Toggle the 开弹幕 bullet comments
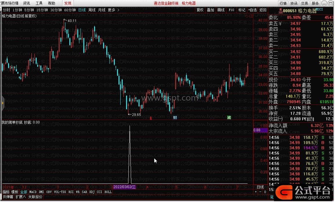Image resolution: width=335 pixels, height=202 pixels. click(8, 197)
